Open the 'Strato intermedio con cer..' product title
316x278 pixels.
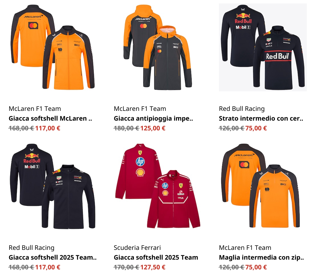point(261,118)
